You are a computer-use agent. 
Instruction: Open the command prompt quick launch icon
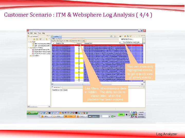coord(50,113)
